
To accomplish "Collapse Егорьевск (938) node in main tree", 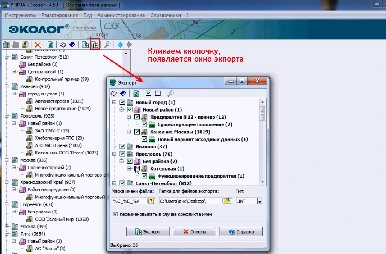I will [x=7, y=204].
